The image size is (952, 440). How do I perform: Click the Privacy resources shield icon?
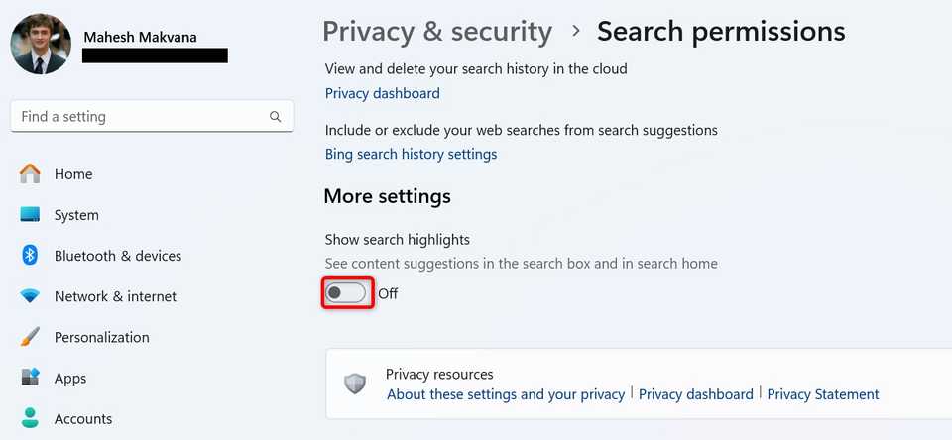pos(355,384)
